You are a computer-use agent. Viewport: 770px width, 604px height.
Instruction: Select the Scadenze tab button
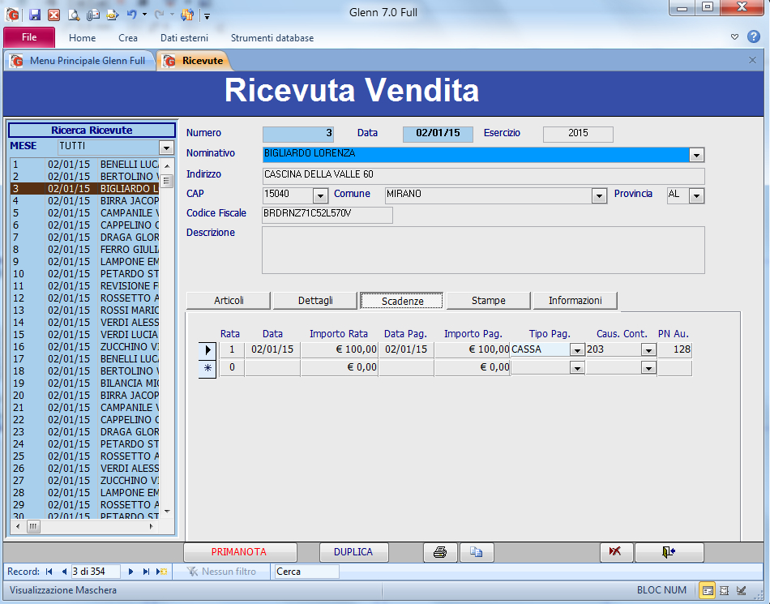(402, 301)
